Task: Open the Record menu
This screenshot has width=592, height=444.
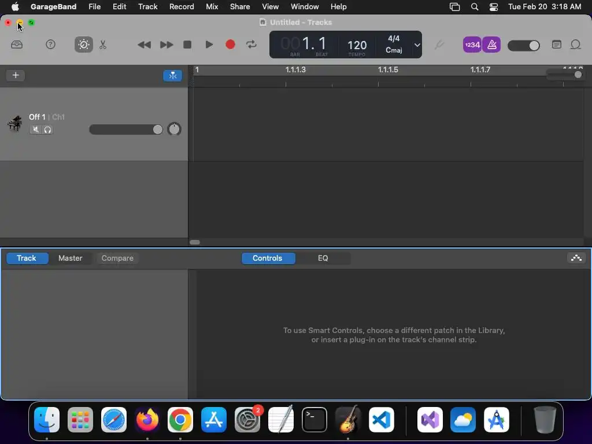Action: (x=182, y=7)
